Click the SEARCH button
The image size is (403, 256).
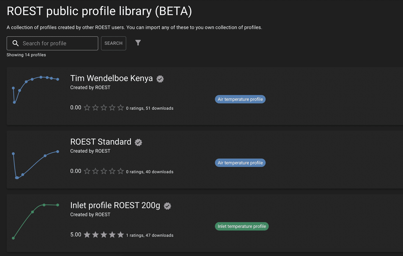tap(113, 43)
